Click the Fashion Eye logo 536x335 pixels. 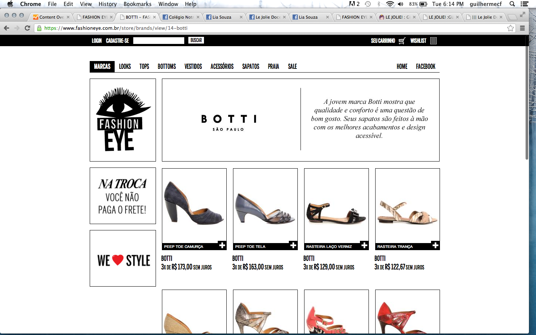click(x=123, y=120)
